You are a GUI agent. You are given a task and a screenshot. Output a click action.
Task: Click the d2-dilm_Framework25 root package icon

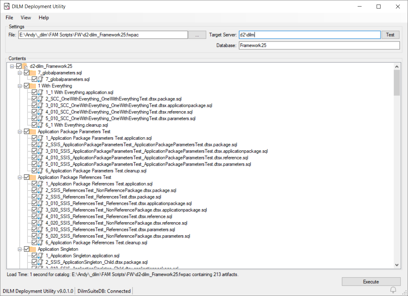pos(25,66)
